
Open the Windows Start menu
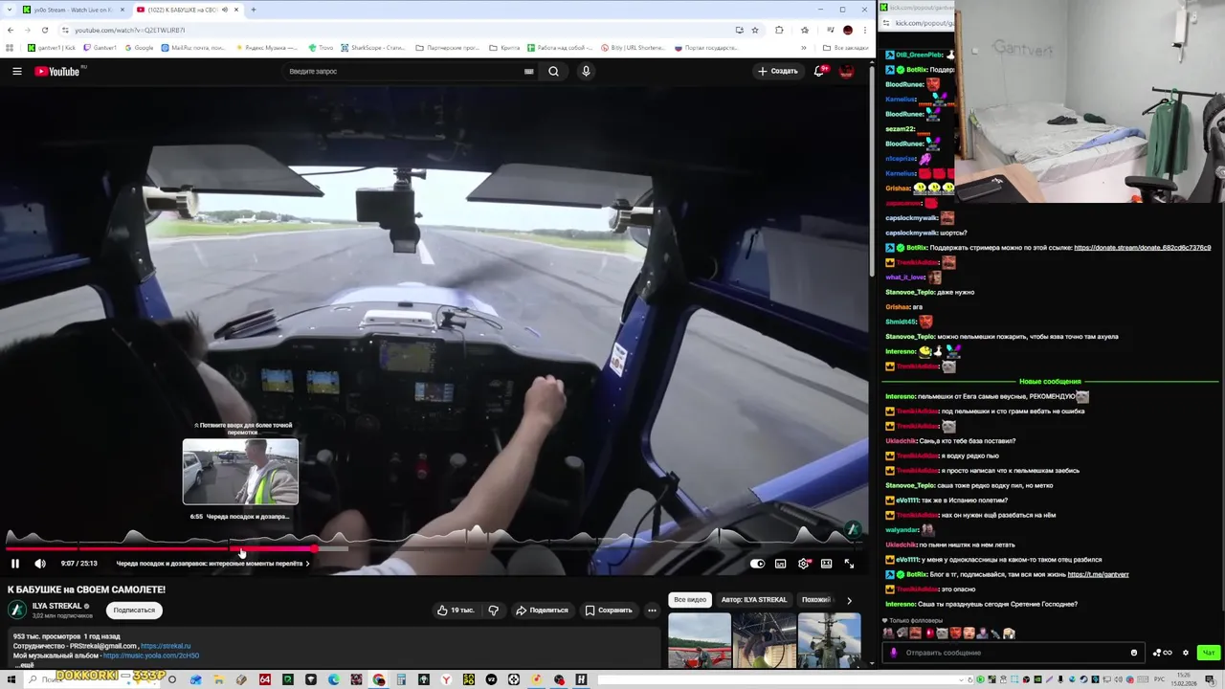click(x=10, y=679)
